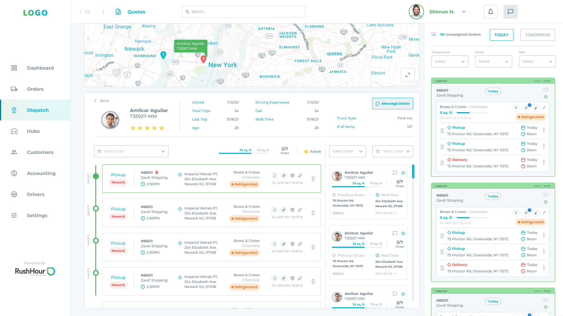Open the History link under Previous Stops
This screenshot has width=563, height=316.
point(338,213)
